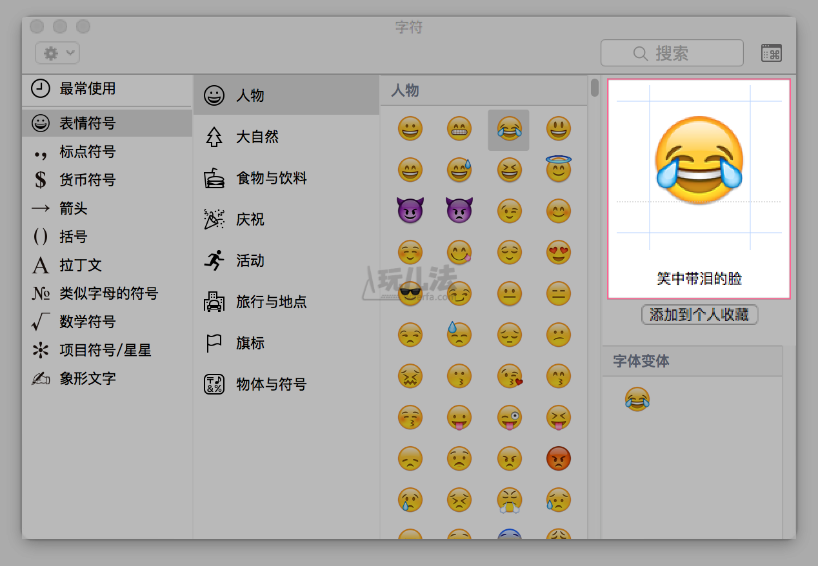Select 表情符号 category

click(107, 123)
